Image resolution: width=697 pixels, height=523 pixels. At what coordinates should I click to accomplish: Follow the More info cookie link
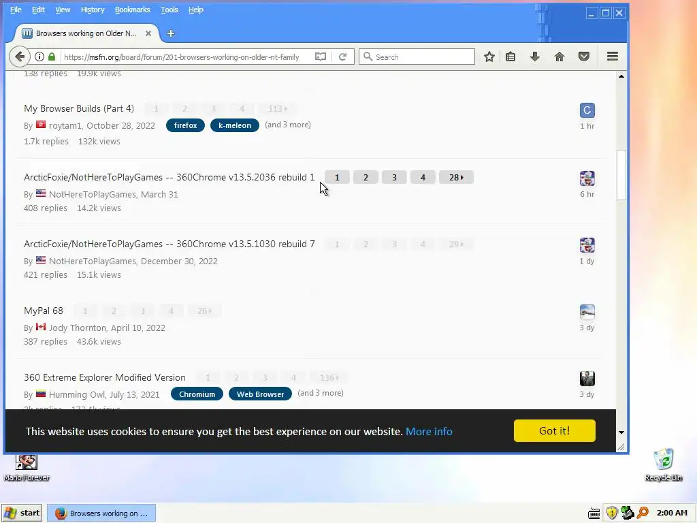pyautogui.click(x=429, y=431)
